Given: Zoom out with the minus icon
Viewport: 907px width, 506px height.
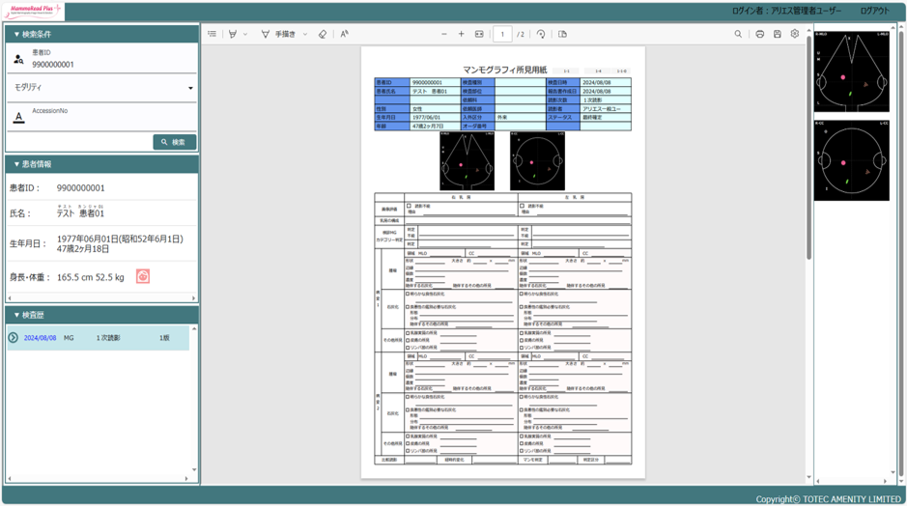Looking at the screenshot, I should [444, 34].
